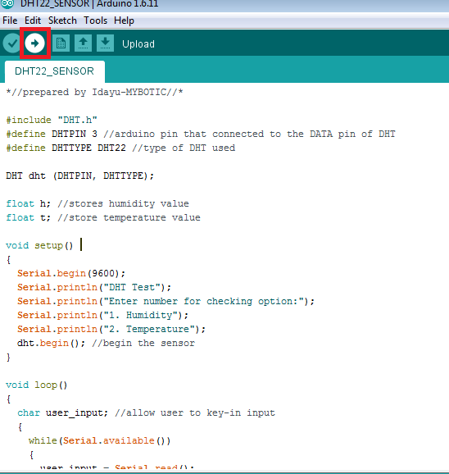
Task: Click the 'Upload' status label in the toolbar
Action: coord(138,44)
